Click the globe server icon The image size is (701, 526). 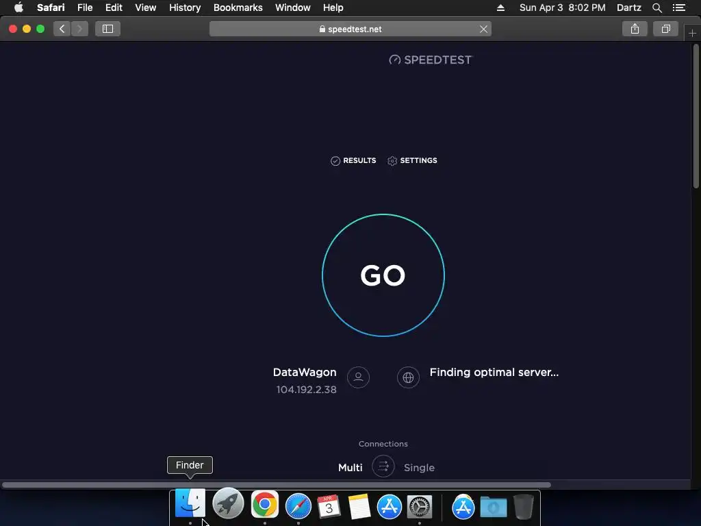pyautogui.click(x=408, y=377)
